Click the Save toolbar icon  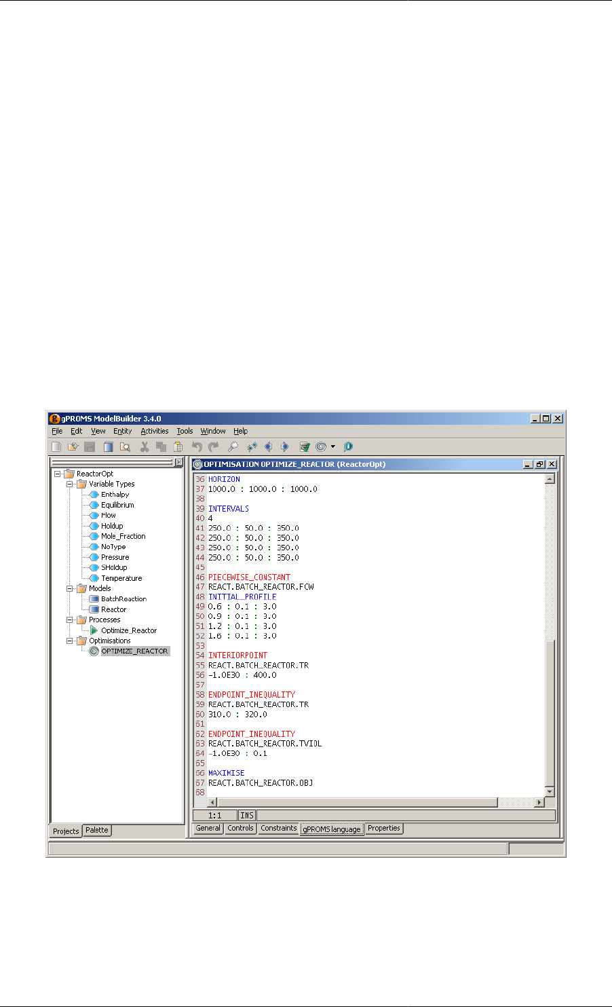(x=89, y=446)
